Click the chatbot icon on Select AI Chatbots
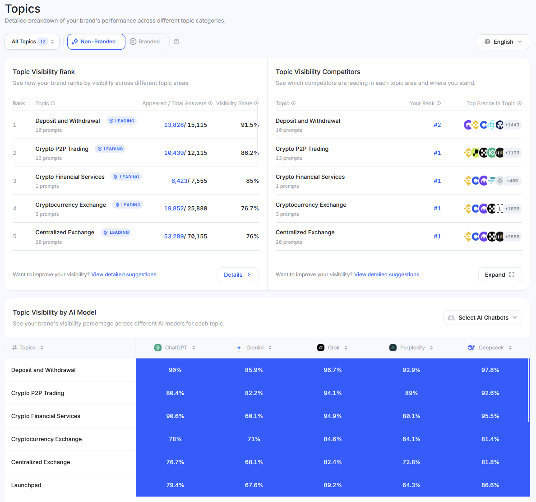Image resolution: width=536 pixels, height=502 pixels. tap(450, 317)
